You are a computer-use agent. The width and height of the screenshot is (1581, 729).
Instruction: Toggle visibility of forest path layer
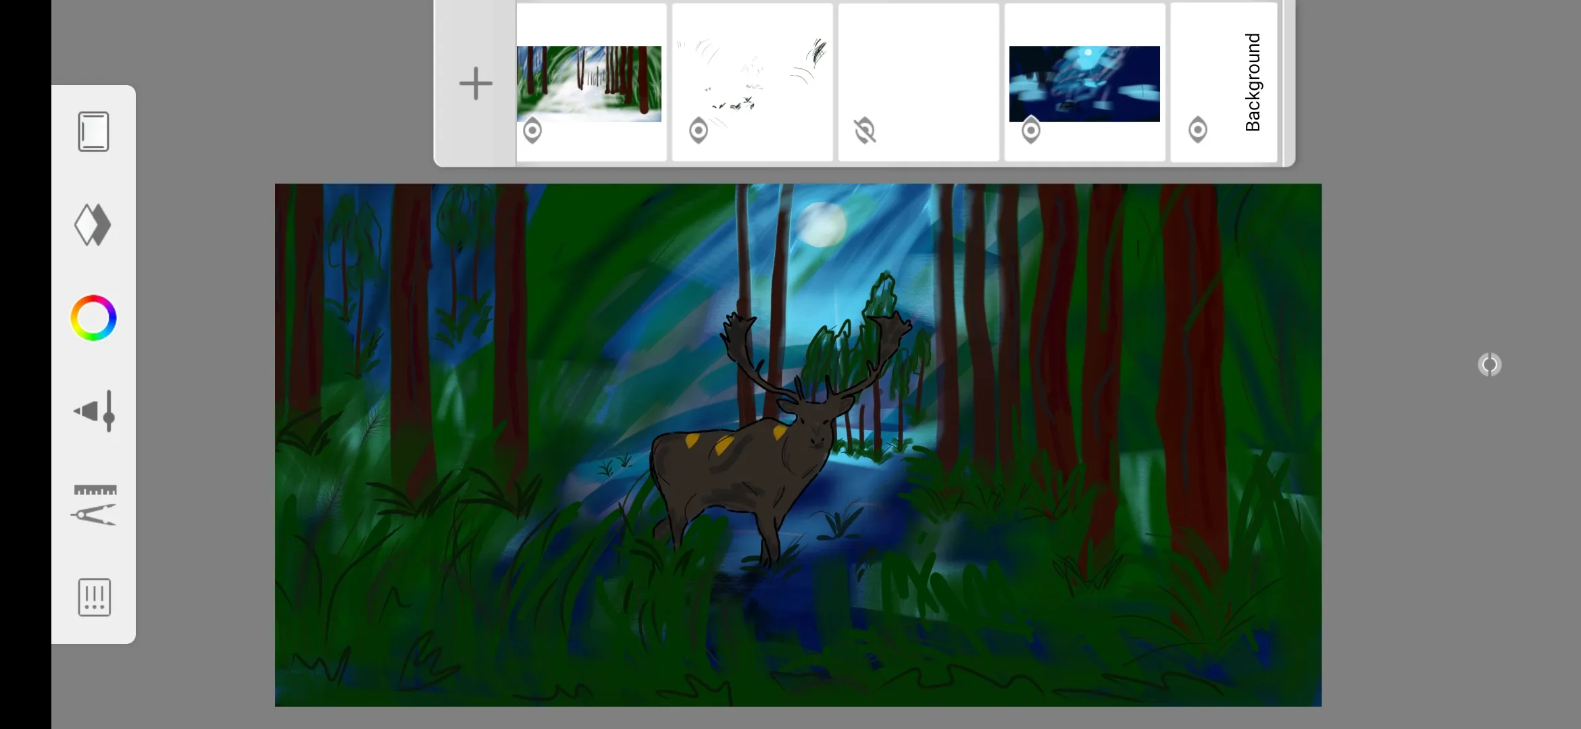[532, 130]
